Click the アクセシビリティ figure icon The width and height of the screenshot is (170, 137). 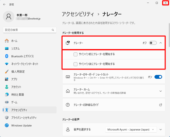7,110
